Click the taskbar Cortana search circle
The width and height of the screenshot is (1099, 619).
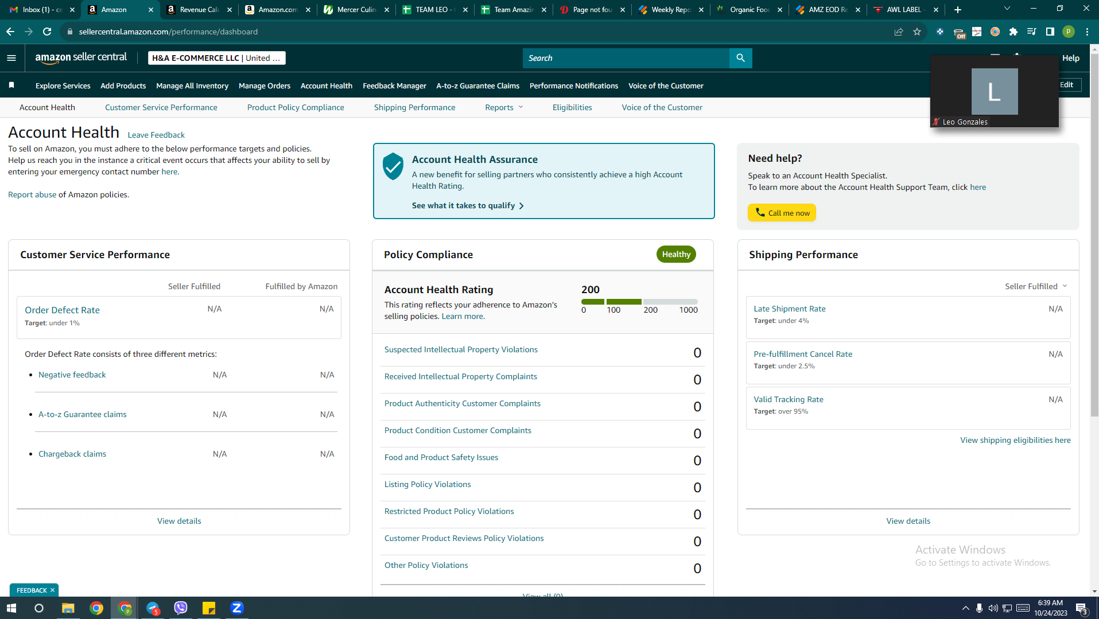click(39, 608)
